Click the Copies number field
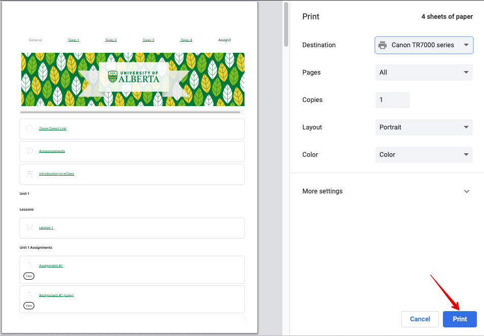 pyautogui.click(x=392, y=100)
